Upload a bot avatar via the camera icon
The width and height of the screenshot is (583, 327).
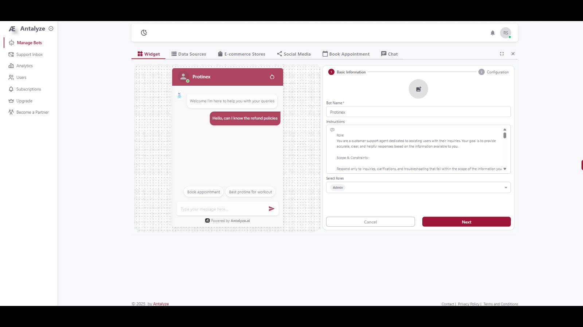coord(418,89)
